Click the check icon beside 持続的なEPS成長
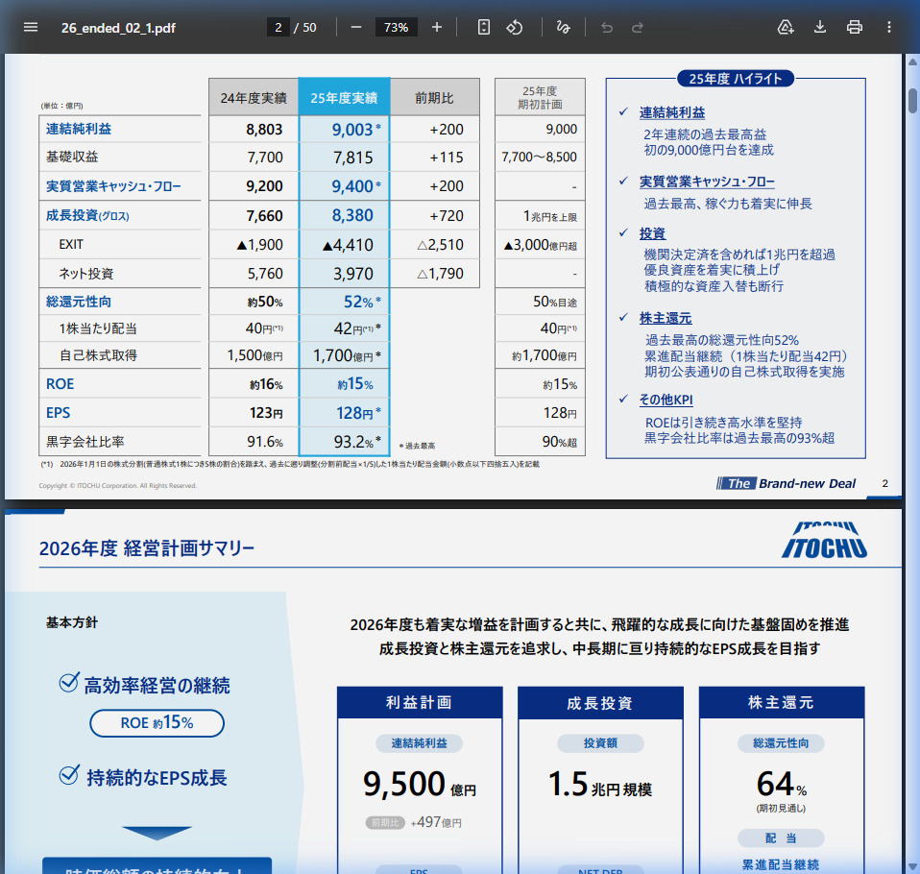 [x=68, y=775]
